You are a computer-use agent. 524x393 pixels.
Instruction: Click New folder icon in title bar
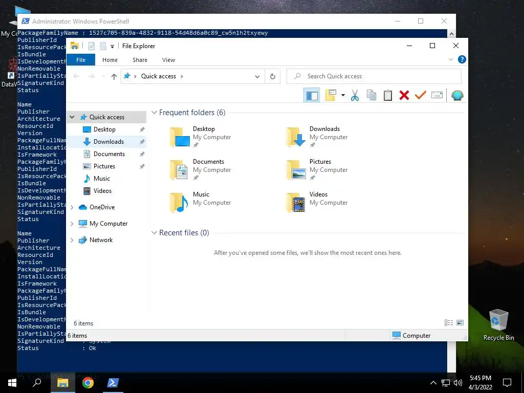(103, 46)
